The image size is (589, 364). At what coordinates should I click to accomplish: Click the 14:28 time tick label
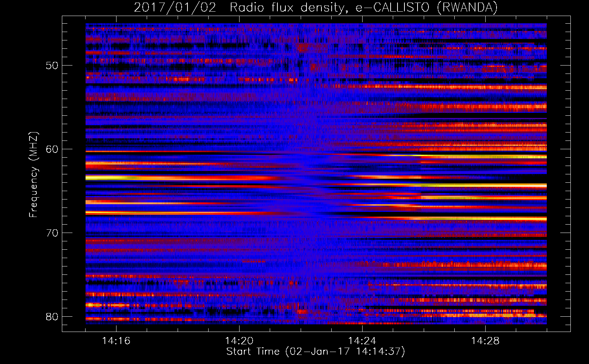[x=485, y=341]
